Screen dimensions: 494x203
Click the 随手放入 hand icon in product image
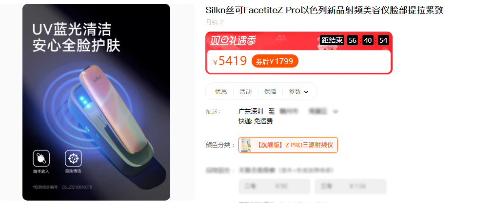tap(41, 158)
